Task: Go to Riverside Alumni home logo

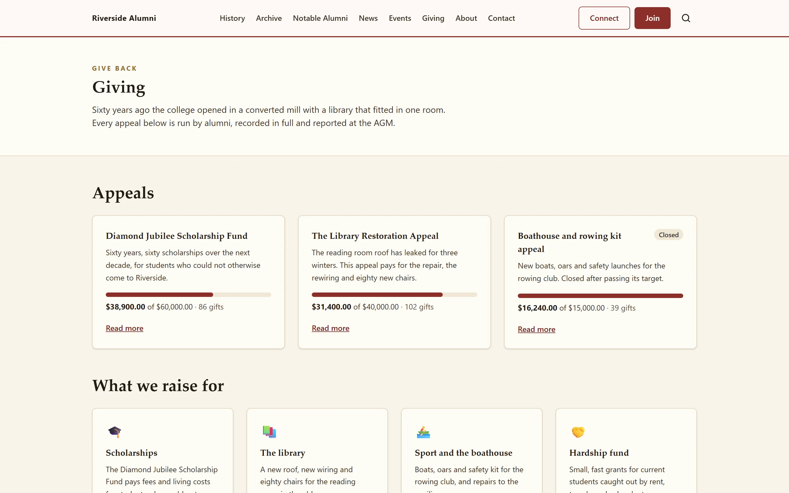Action: click(x=124, y=18)
